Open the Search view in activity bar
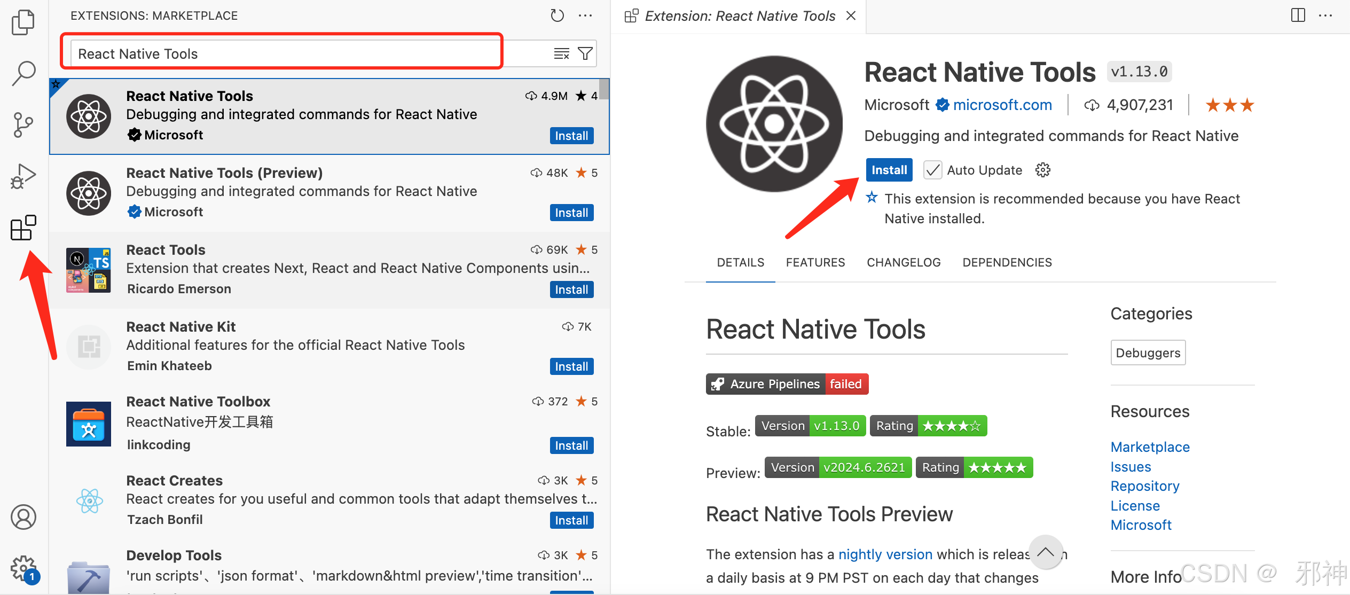Image resolution: width=1350 pixels, height=595 pixels. coord(23,73)
